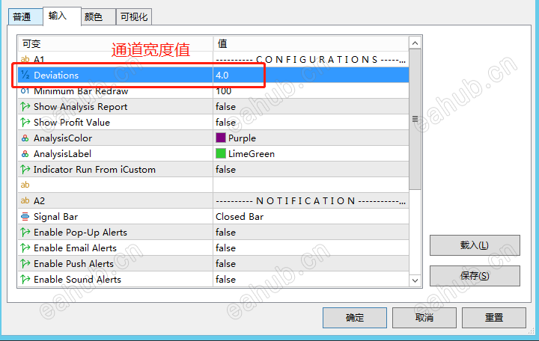This screenshot has height=341, width=539.
Task: Select the A2 variable name
Action: point(39,201)
